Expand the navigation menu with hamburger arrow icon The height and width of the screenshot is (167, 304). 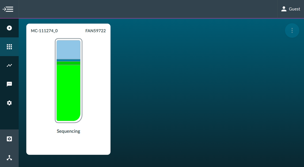pyautogui.click(x=8, y=9)
